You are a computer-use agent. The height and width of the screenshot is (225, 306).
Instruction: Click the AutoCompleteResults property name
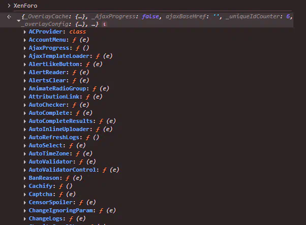pos(60,121)
